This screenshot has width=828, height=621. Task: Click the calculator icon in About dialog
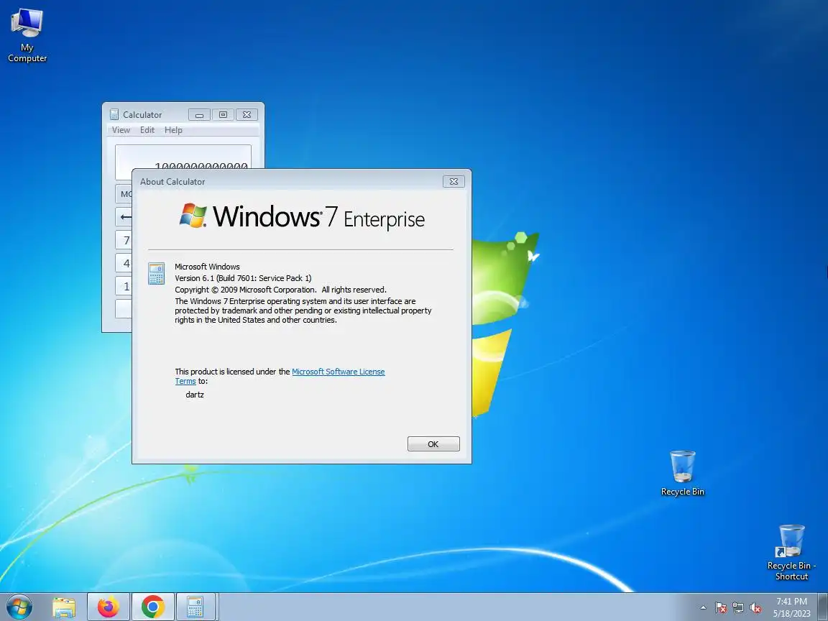pos(156,274)
